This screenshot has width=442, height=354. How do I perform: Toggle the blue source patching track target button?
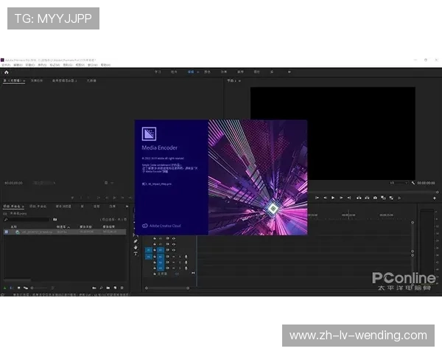coord(149,251)
